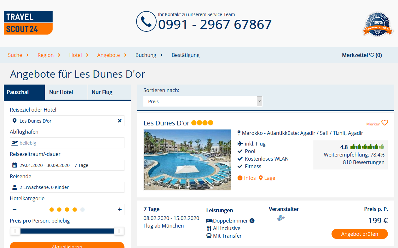Screen dimensions: 398x248
Task: Click the Aktualisieren button
Action: click(x=67, y=245)
